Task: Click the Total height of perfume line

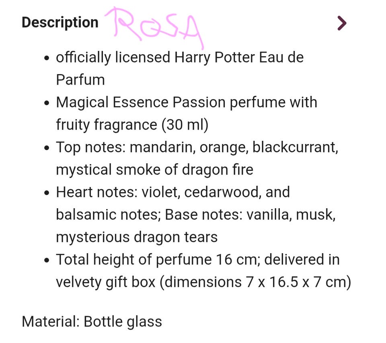Action: tap(198, 260)
